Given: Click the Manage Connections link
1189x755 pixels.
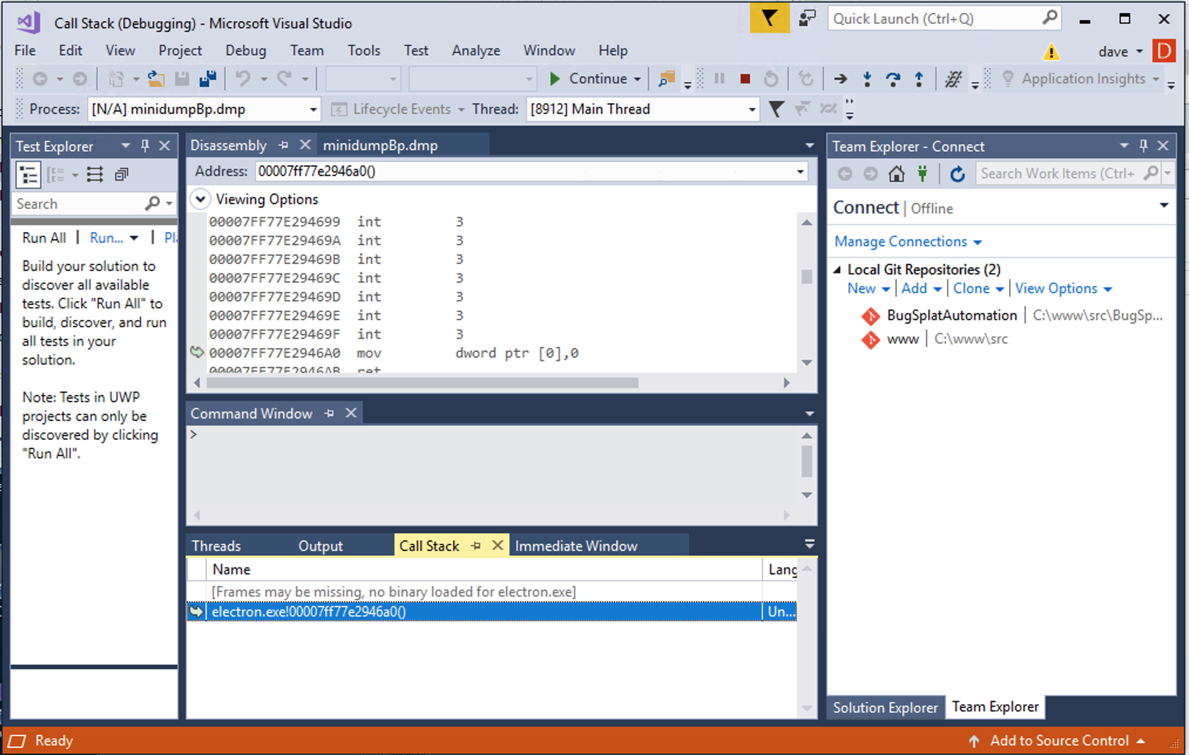Looking at the screenshot, I should (900, 242).
